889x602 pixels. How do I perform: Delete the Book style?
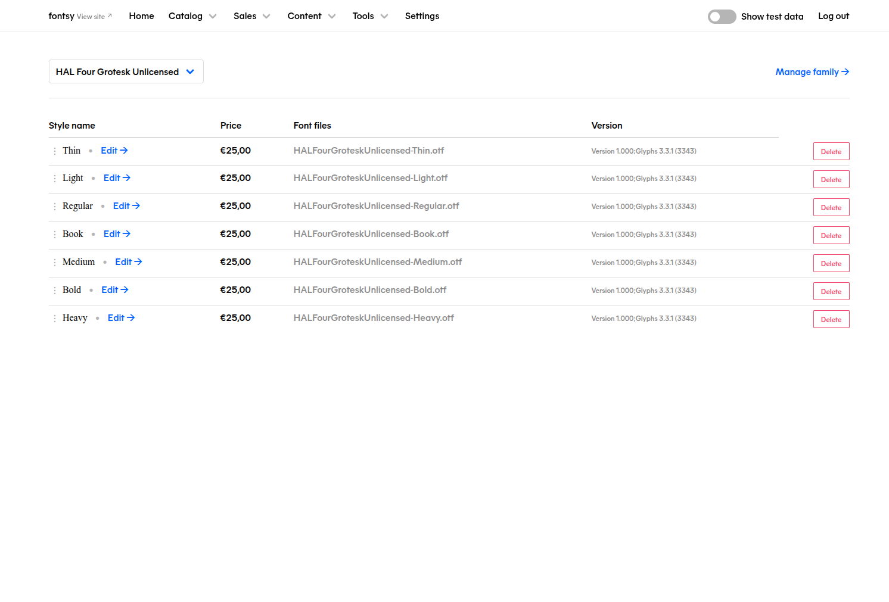[831, 235]
